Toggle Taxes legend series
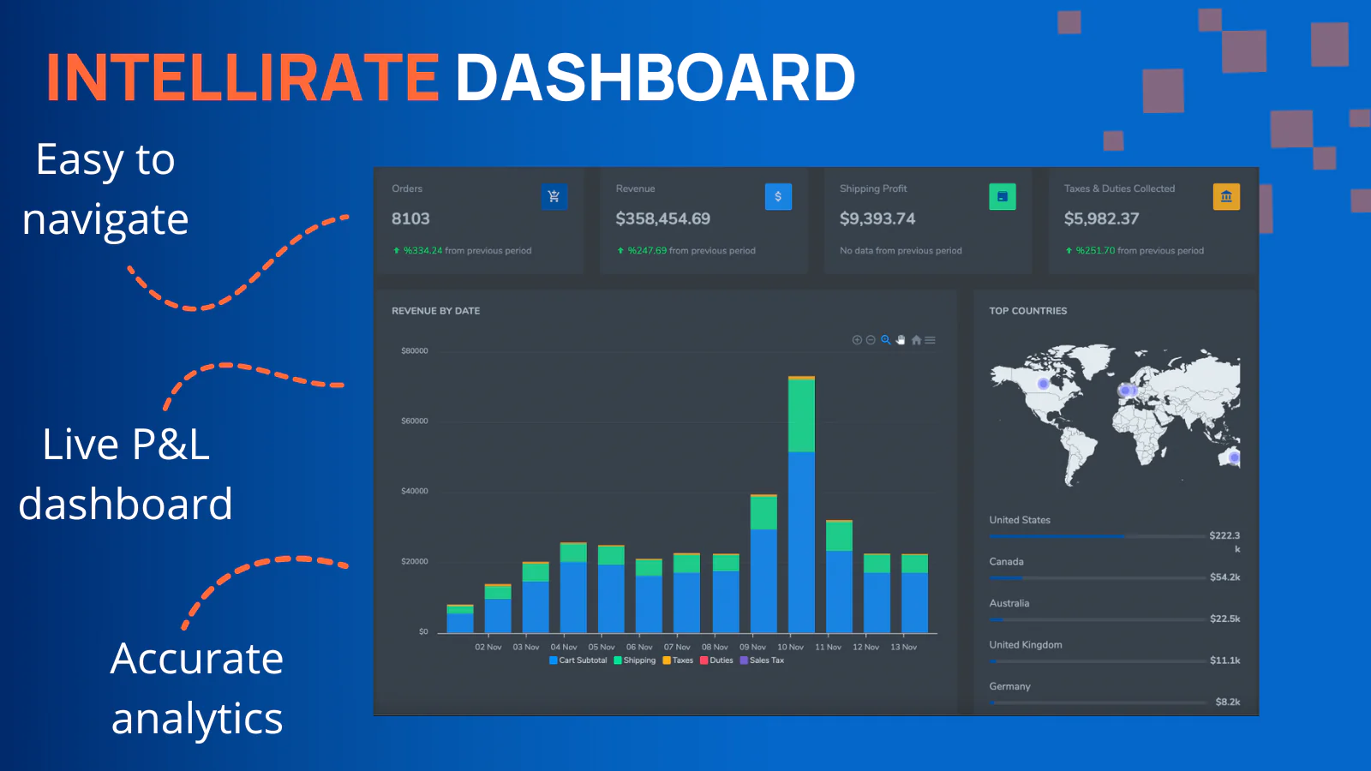Screen dimensions: 1371x771 pos(678,660)
